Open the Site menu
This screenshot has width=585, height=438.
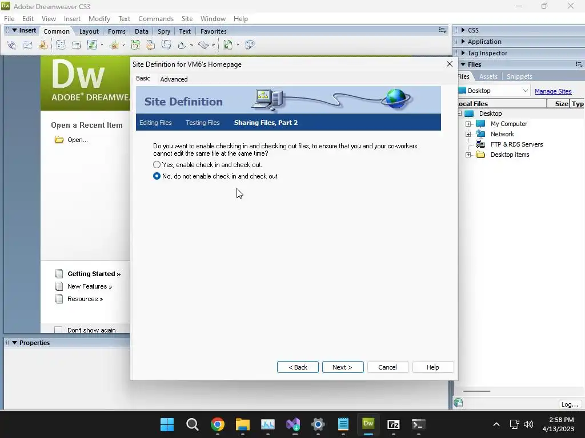tap(187, 19)
